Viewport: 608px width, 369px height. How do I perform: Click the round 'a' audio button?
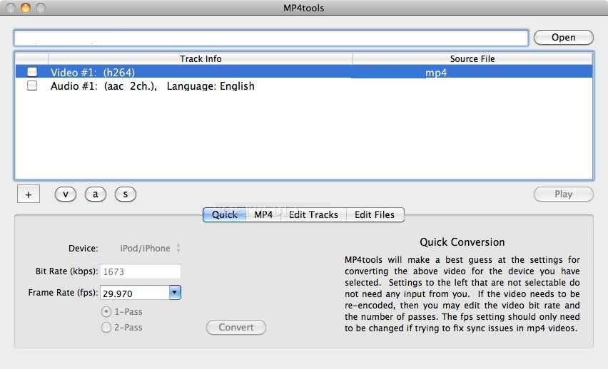pyautogui.click(x=96, y=194)
